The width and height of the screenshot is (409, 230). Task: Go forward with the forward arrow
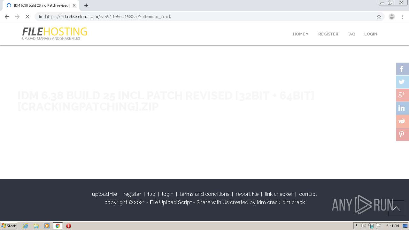17,17
